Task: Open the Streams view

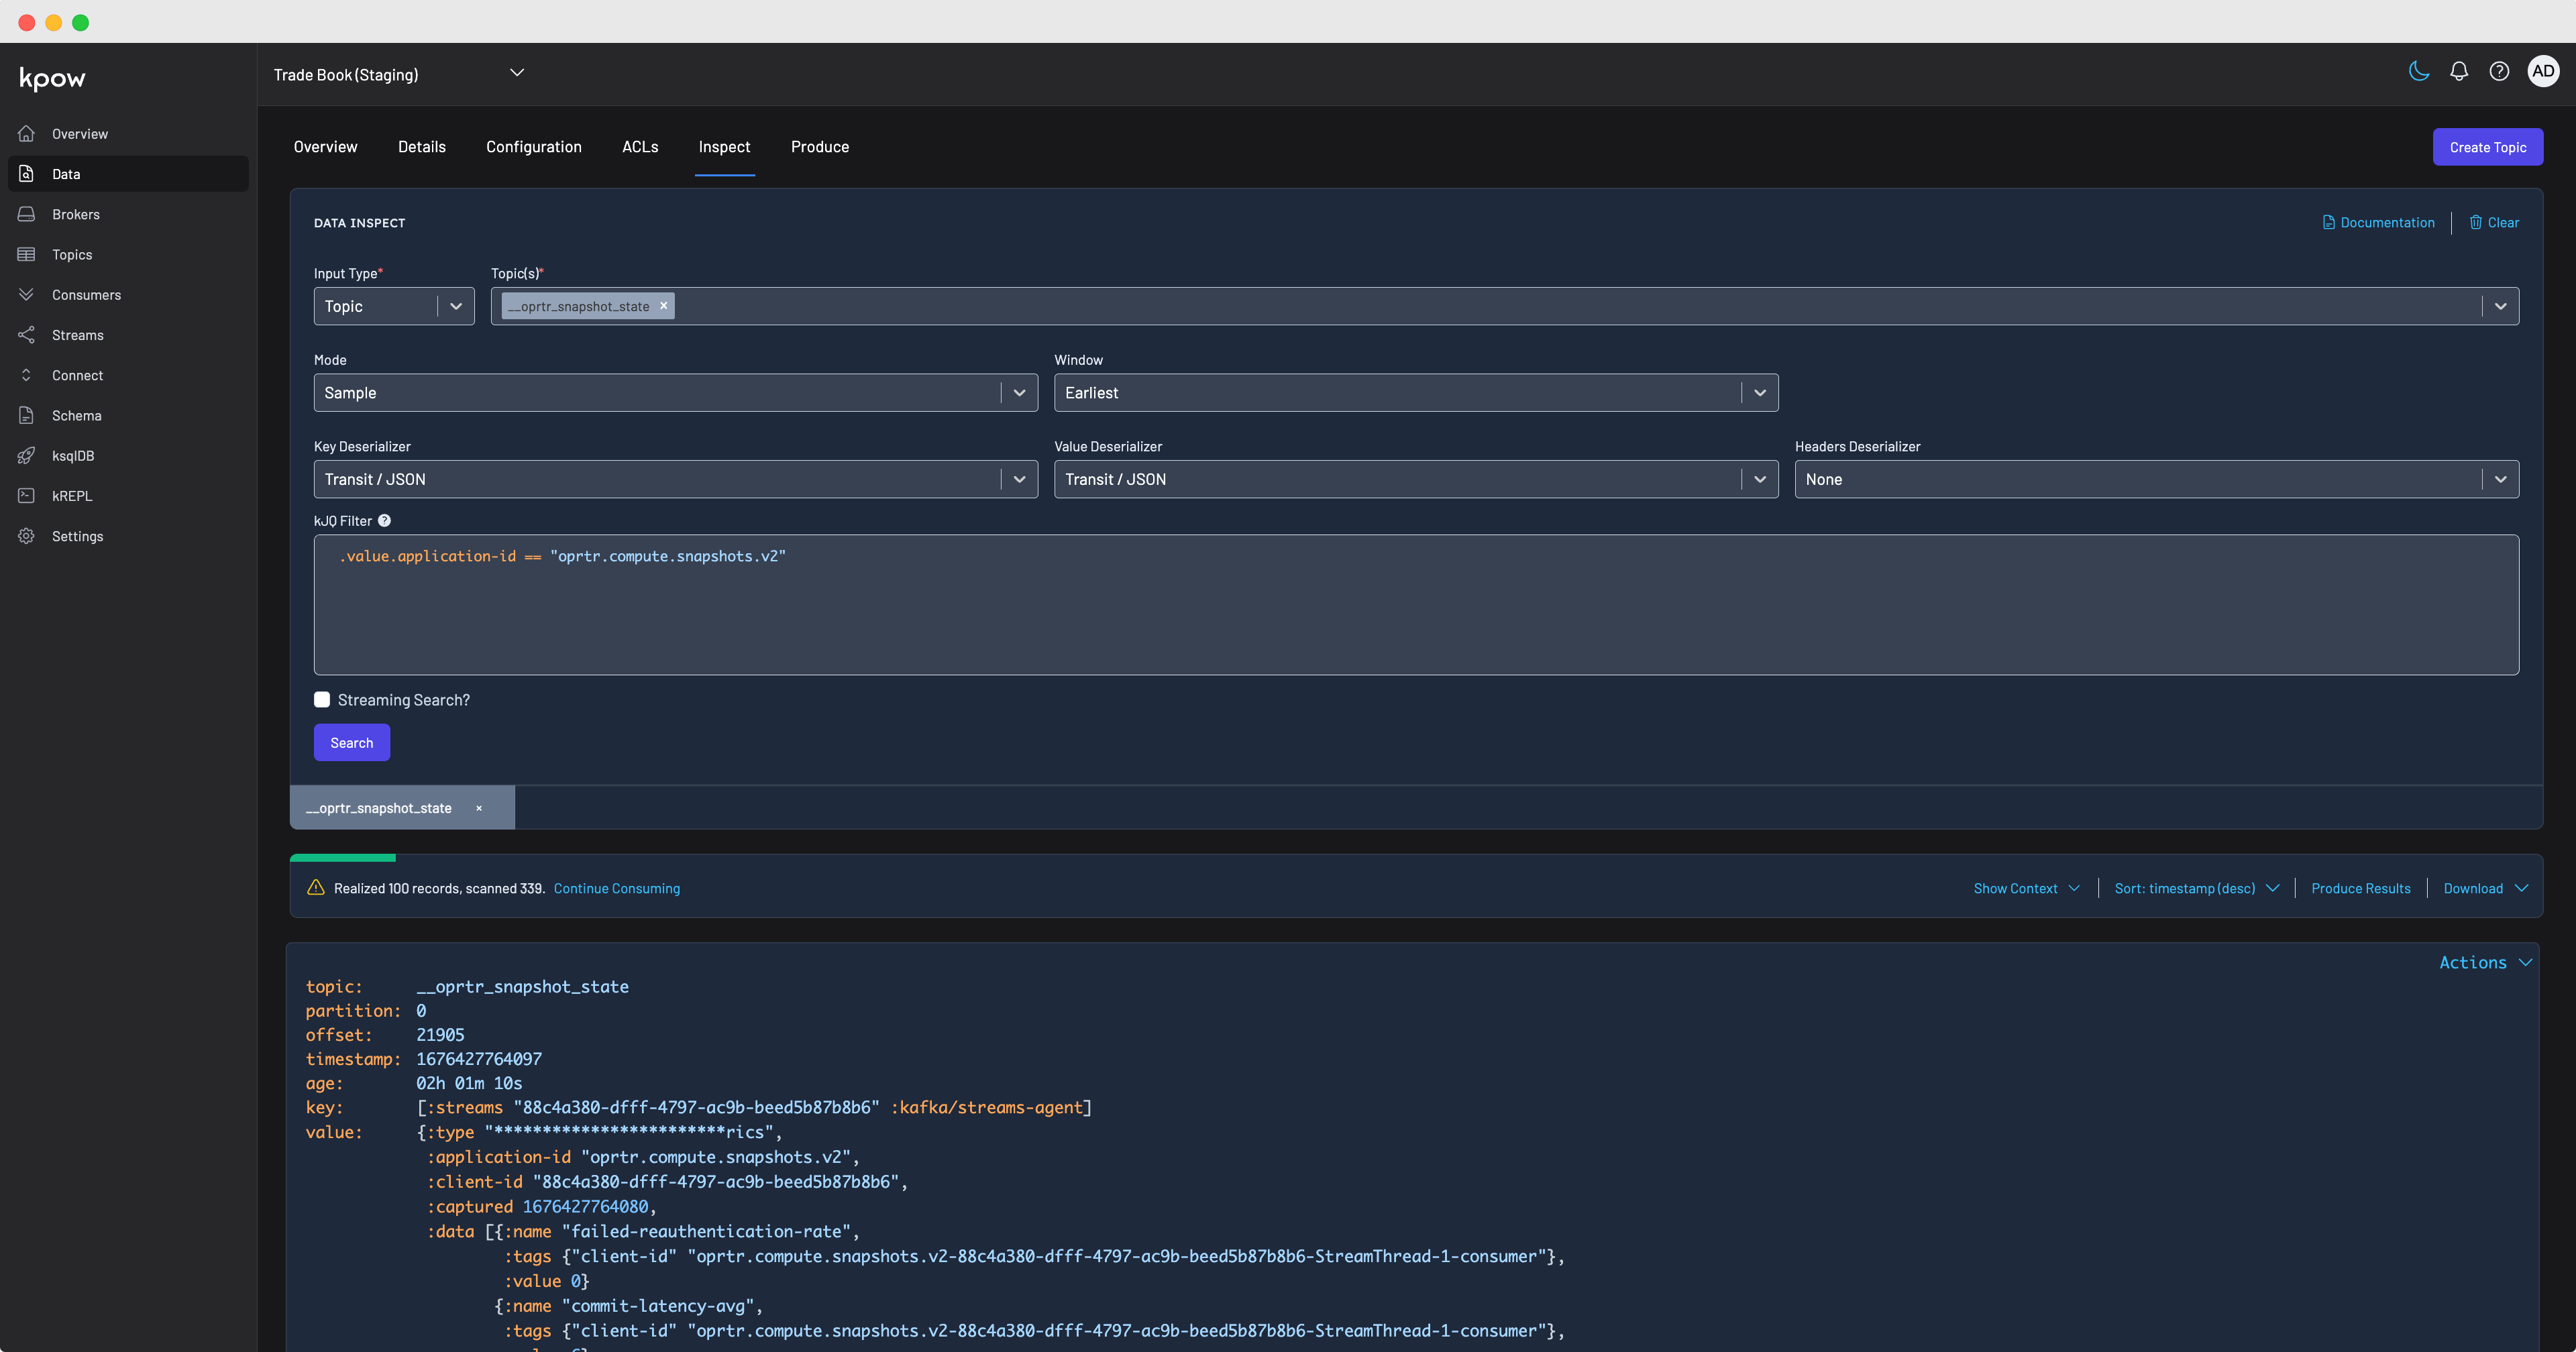Action: coord(78,335)
